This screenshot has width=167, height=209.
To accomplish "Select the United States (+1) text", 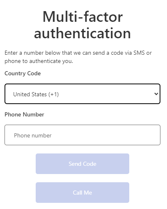I will pyautogui.click(x=36, y=94).
